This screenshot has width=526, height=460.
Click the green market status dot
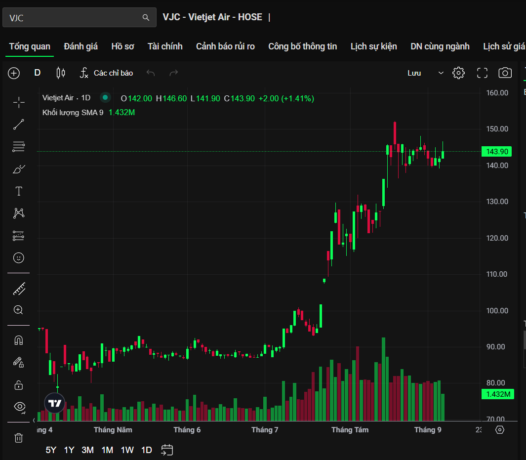(x=105, y=98)
